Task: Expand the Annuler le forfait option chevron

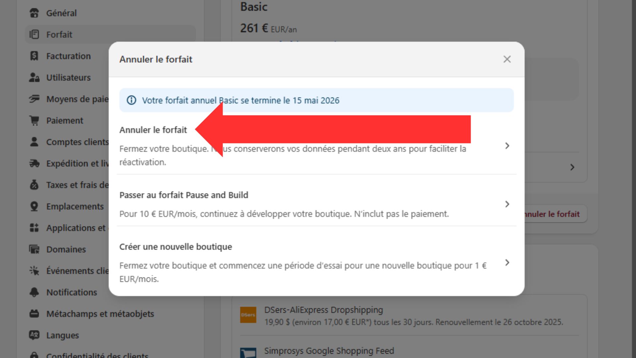Action: coord(507,146)
